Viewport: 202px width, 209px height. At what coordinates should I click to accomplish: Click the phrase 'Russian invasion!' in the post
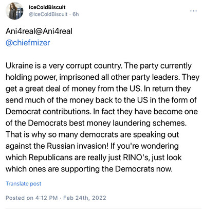tap(78, 146)
